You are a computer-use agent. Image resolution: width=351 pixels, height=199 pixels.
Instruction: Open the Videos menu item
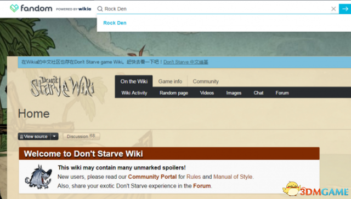tap(207, 93)
